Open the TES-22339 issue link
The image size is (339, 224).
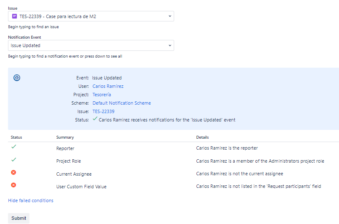coord(103,111)
